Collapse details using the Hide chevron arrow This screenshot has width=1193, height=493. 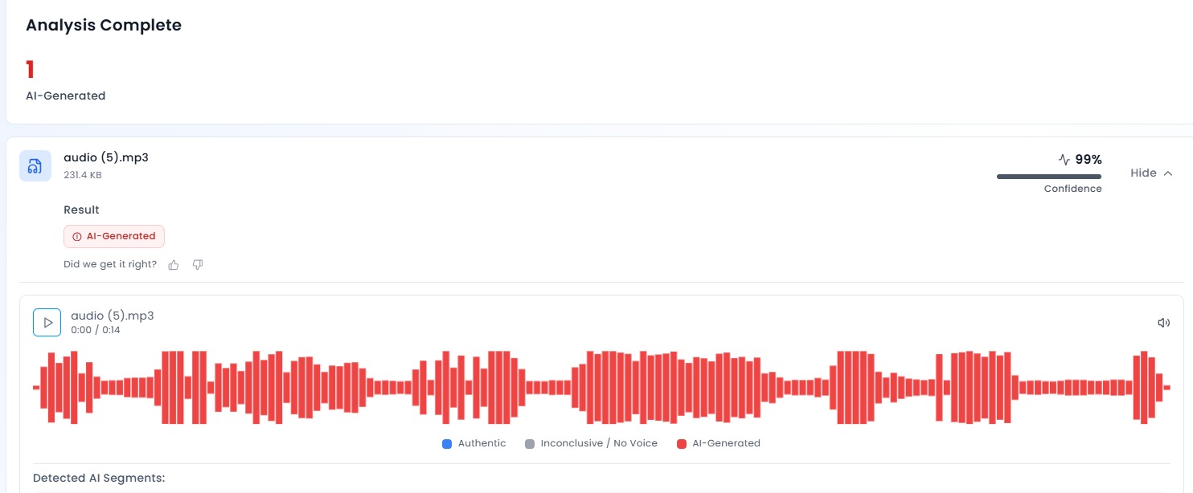pyautogui.click(x=1168, y=173)
